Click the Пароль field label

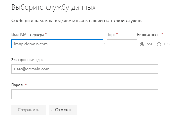pyautogui.click(x=18, y=85)
